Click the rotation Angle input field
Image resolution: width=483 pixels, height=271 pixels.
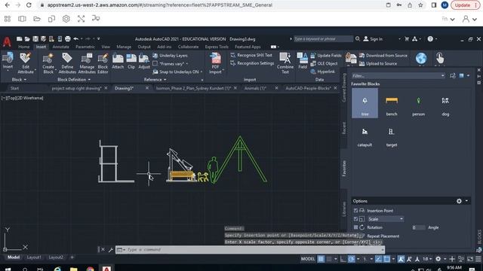point(418,227)
